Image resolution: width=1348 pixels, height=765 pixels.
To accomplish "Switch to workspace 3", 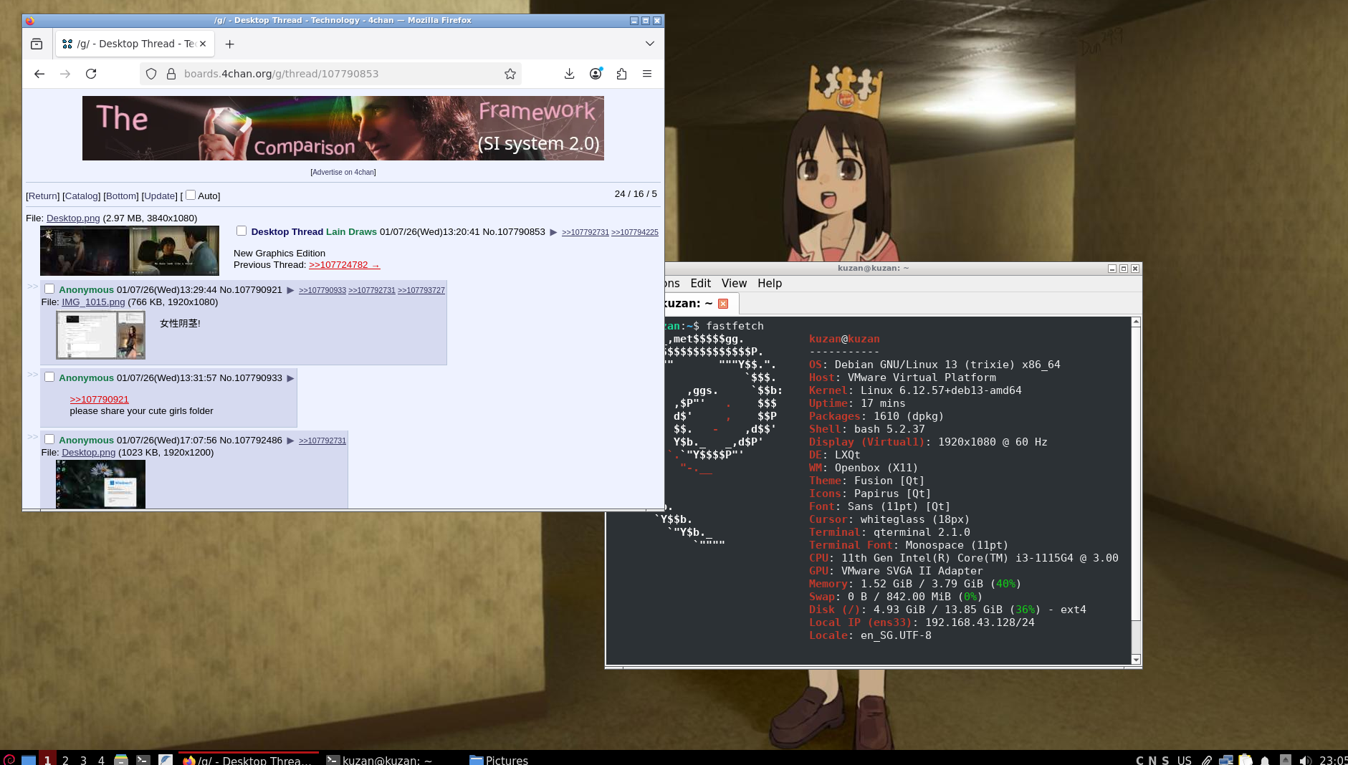I will (x=83, y=759).
